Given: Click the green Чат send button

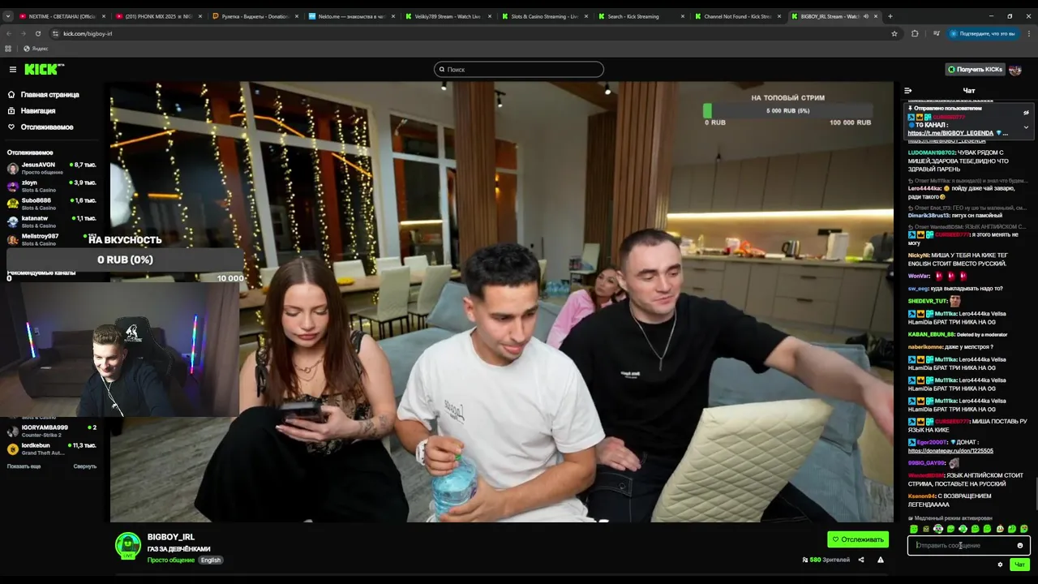Looking at the screenshot, I should (1020, 565).
